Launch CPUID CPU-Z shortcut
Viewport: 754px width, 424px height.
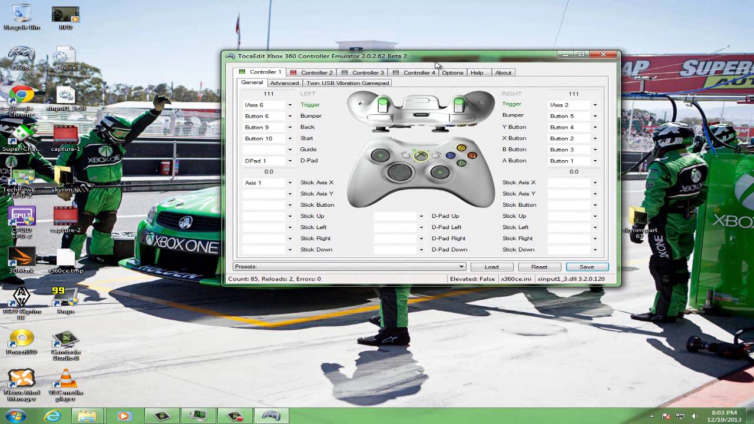pyautogui.click(x=21, y=223)
